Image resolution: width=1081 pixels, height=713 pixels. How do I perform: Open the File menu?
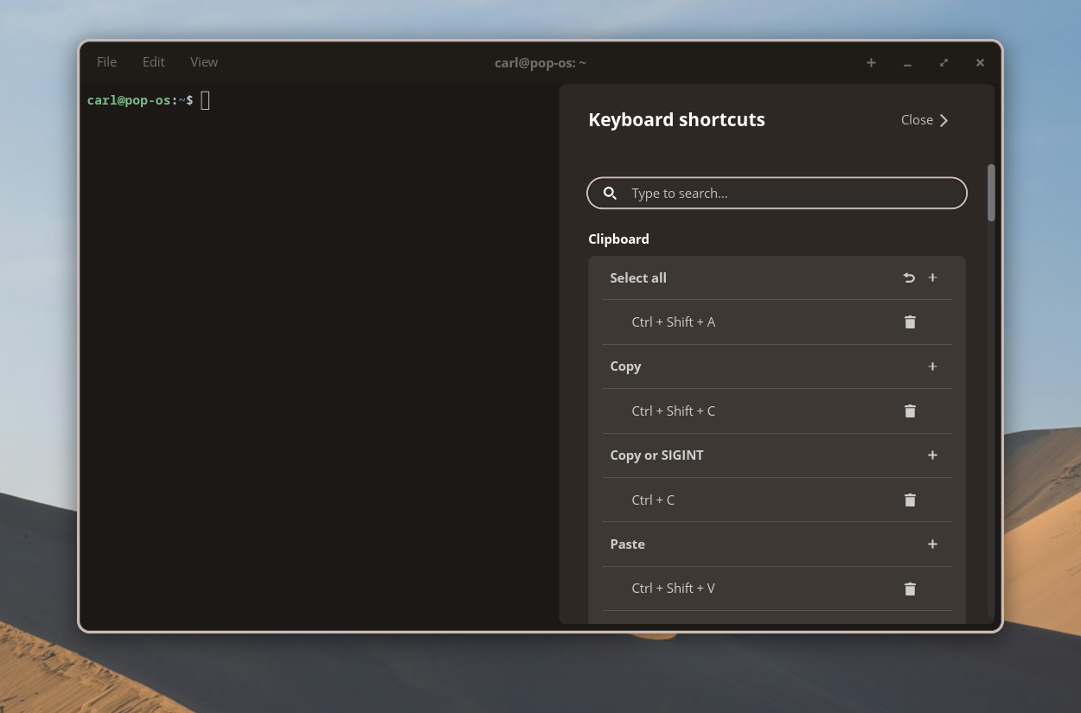coord(106,62)
